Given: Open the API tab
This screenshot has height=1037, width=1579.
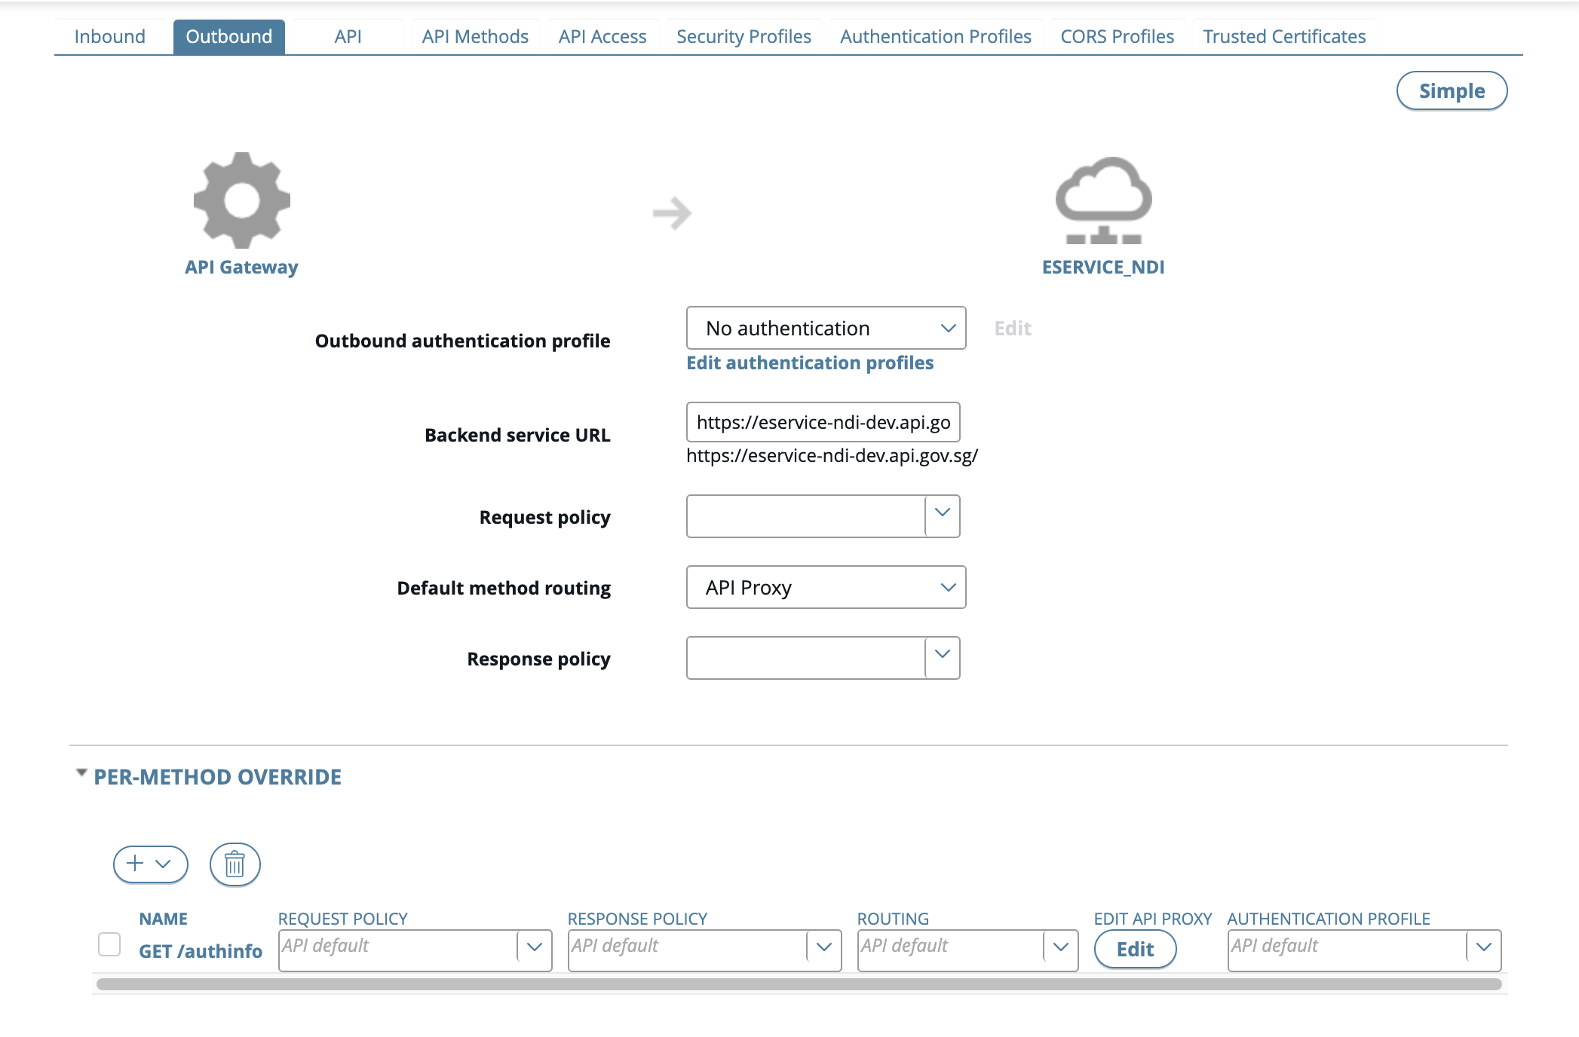Looking at the screenshot, I should coord(348,36).
